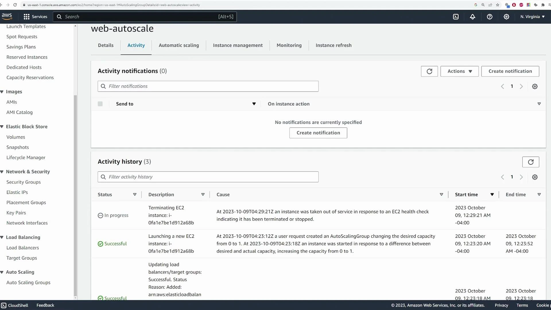This screenshot has height=310, width=551.
Task: Open the Actions dropdown
Action: [x=459, y=71]
